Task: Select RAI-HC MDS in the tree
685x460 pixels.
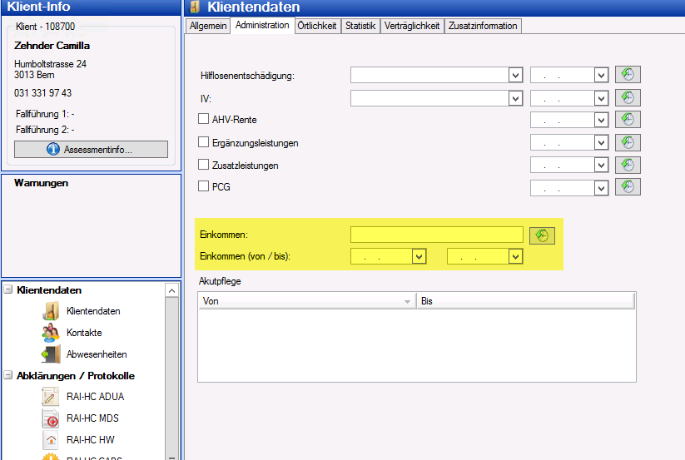Action: tap(92, 418)
